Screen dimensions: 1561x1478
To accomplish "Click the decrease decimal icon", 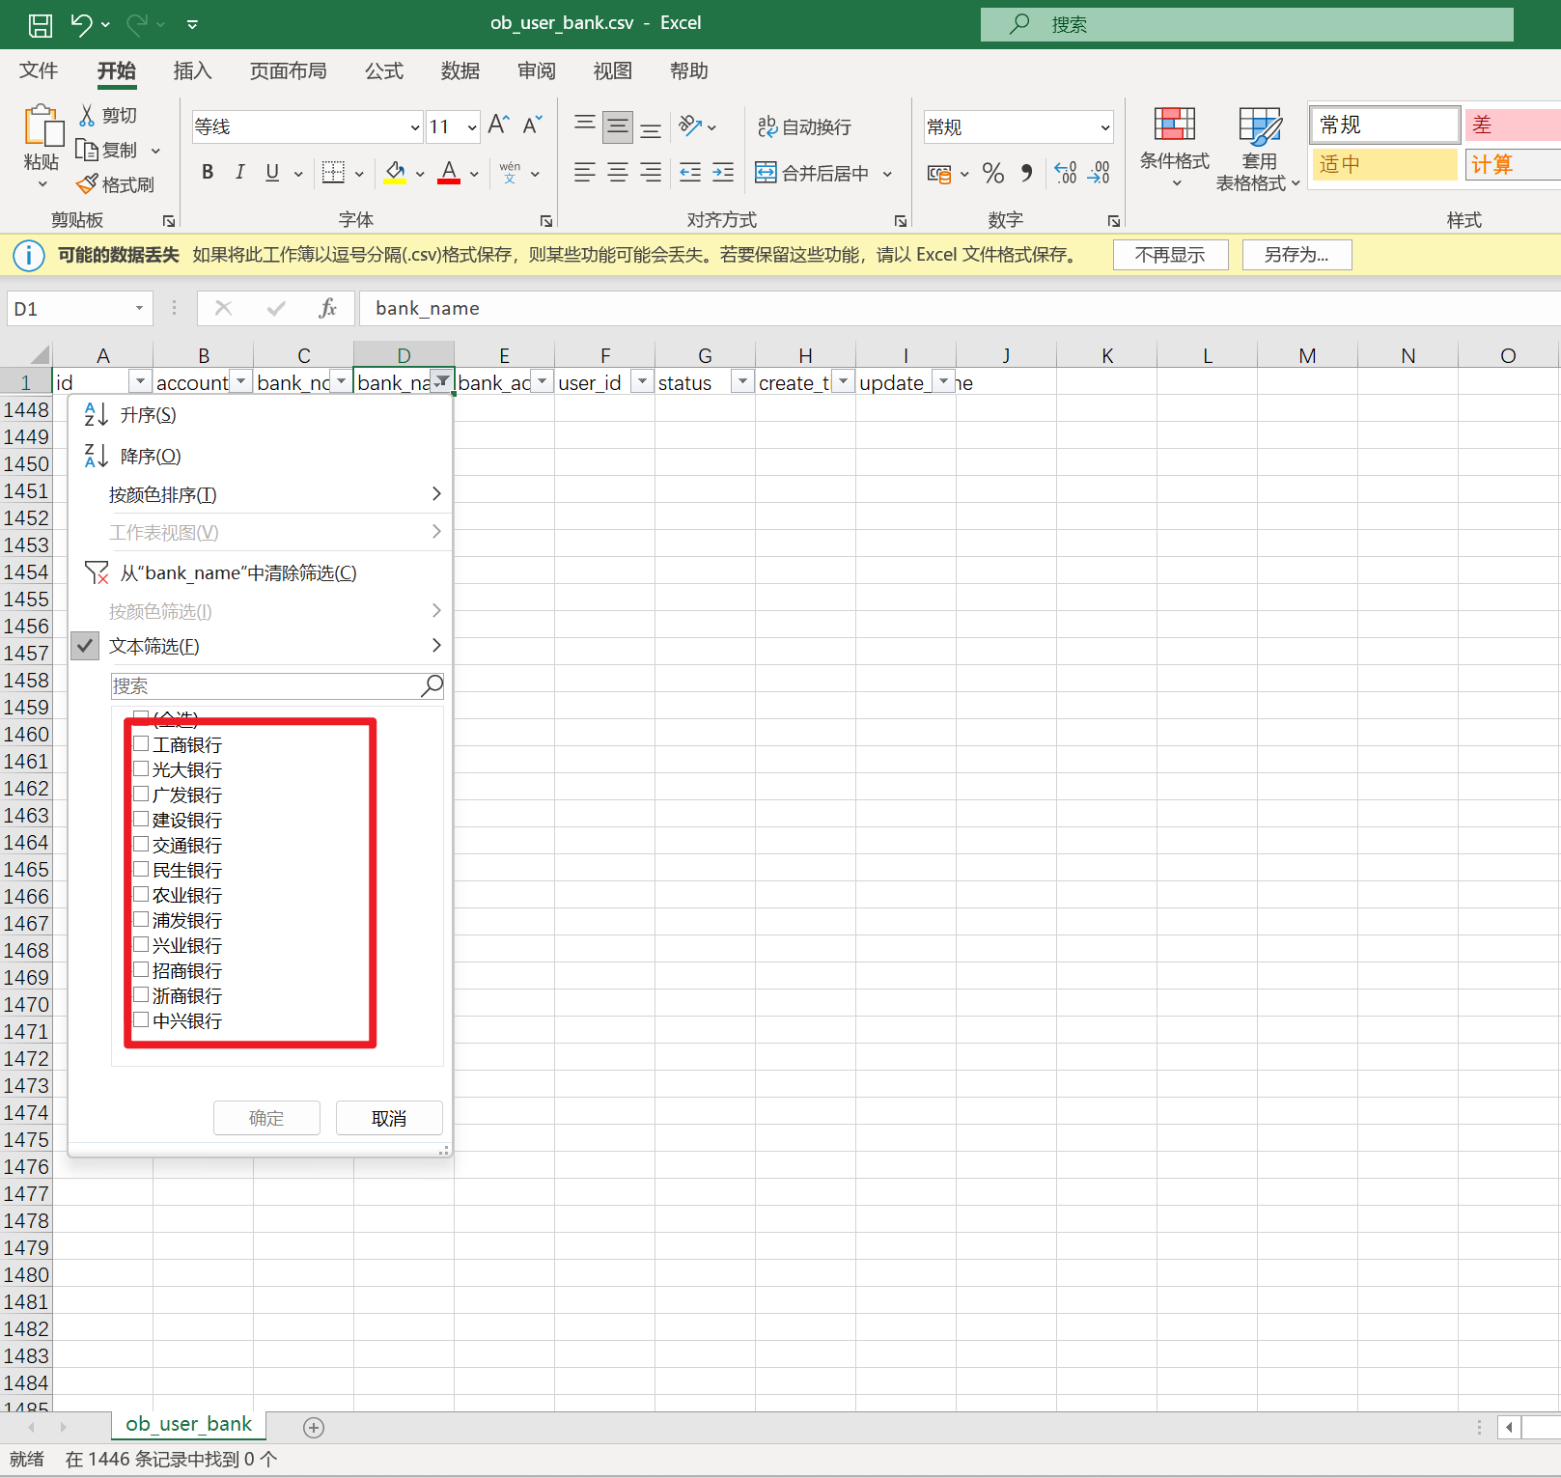I will point(1099,173).
